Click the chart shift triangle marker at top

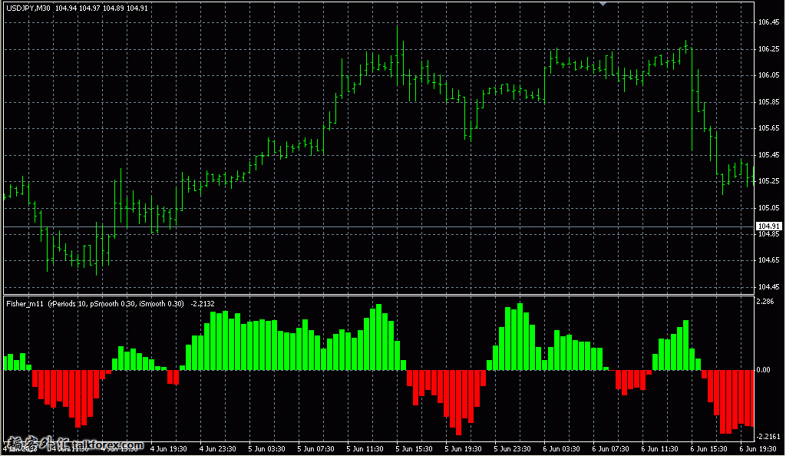pos(603,4)
